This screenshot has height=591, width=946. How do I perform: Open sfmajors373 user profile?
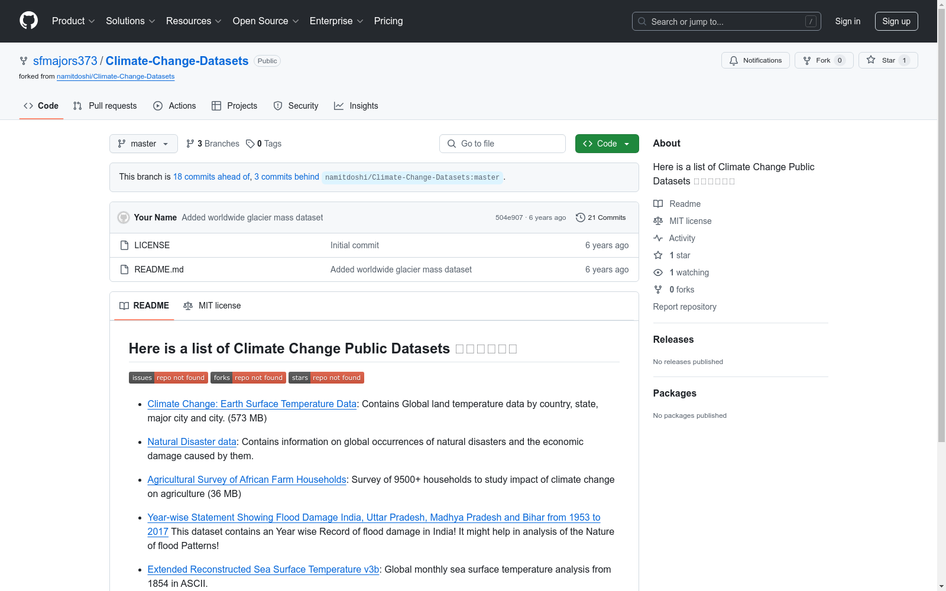pos(65,61)
